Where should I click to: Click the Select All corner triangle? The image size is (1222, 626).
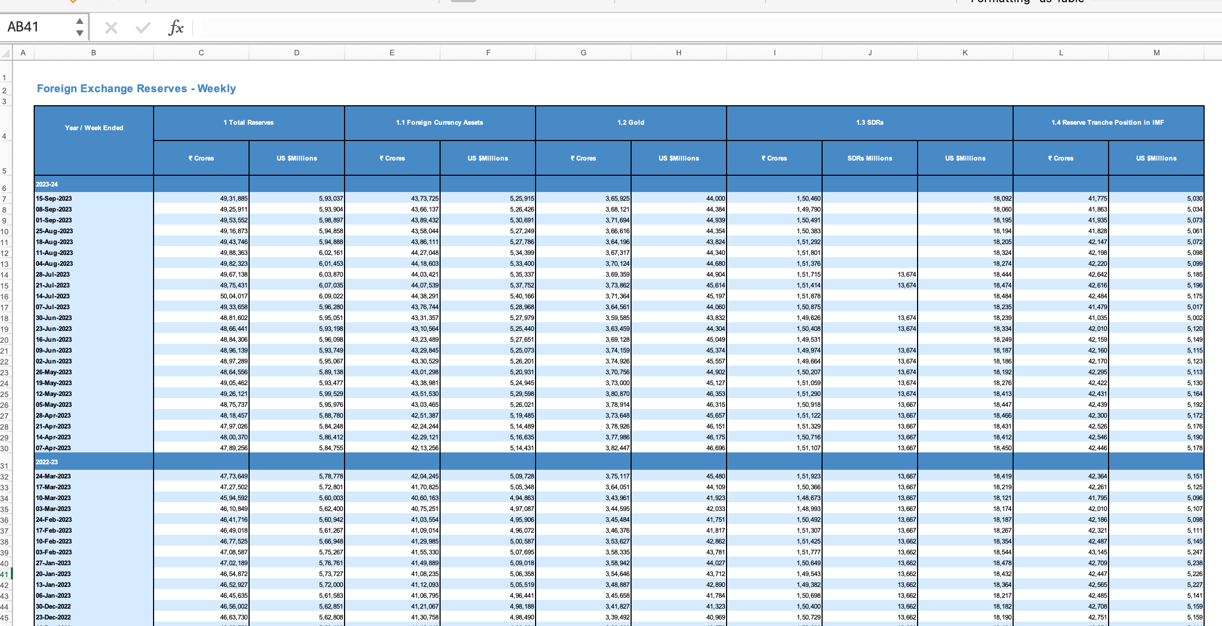coord(6,53)
